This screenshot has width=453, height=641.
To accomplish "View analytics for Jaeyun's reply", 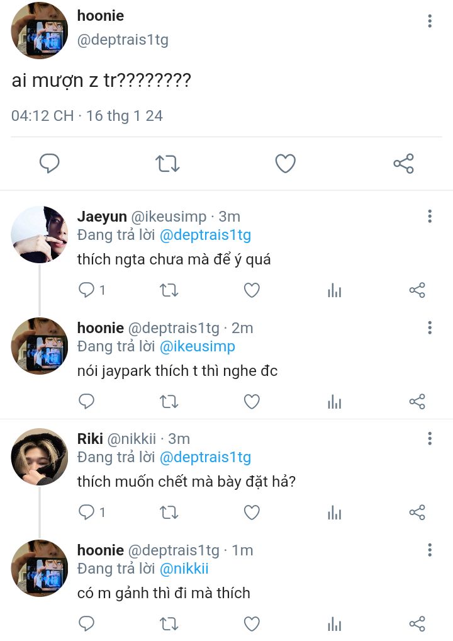I will click(x=335, y=290).
